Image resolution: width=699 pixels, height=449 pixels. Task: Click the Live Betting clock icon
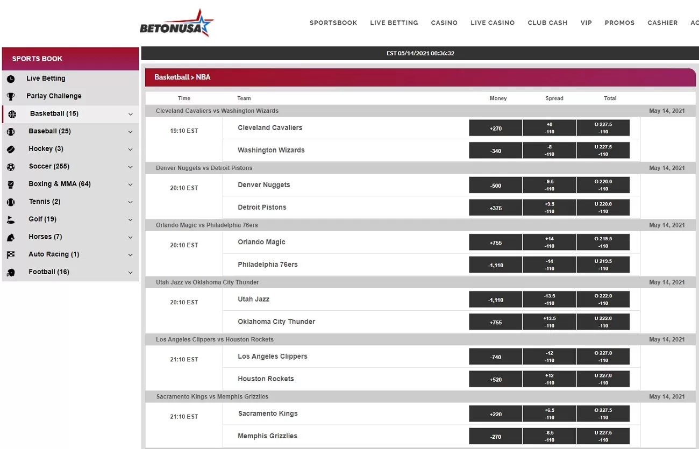point(11,79)
